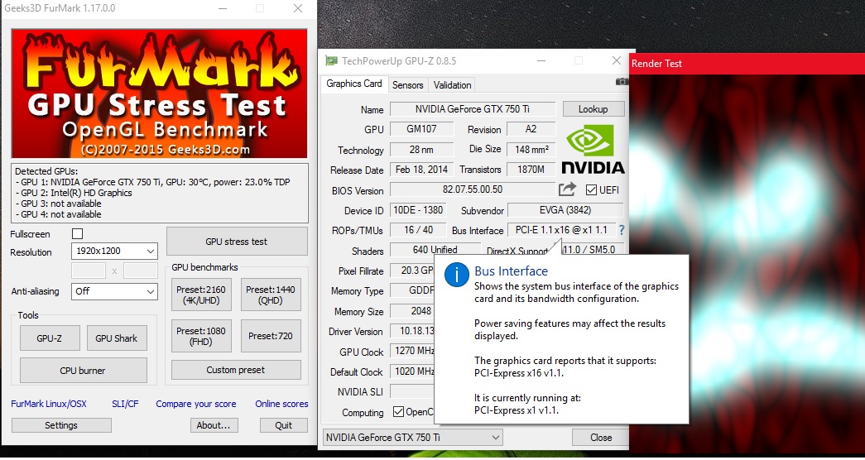Switch to the Graphics Card tab
The image size is (865, 460).
click(354, 84)
